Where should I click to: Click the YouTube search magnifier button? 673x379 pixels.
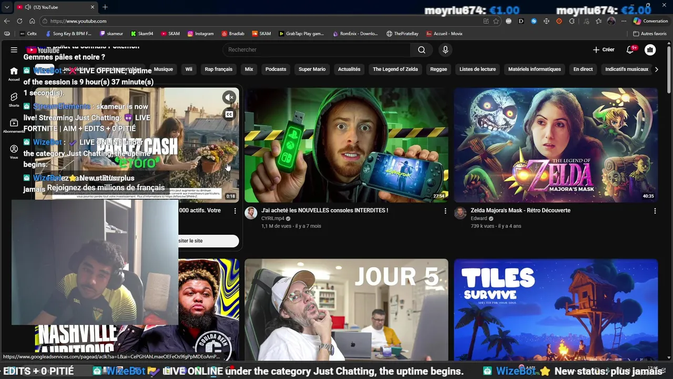click(x=422, y=49)
